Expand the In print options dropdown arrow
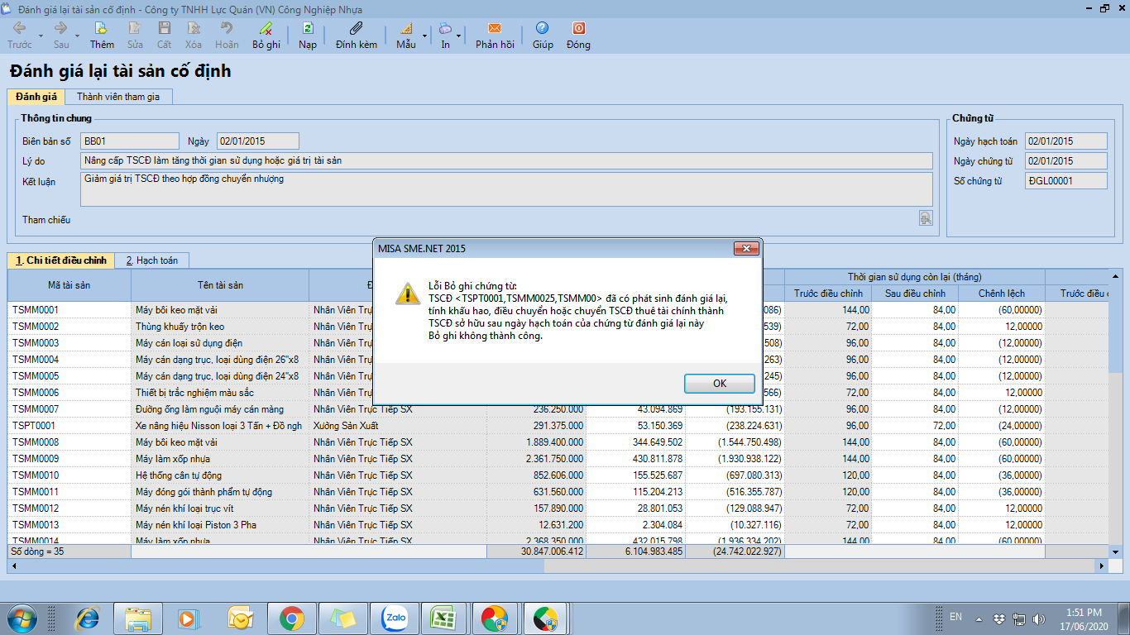The width and height of the screenshot is (1130, 635). click(459, 36)
